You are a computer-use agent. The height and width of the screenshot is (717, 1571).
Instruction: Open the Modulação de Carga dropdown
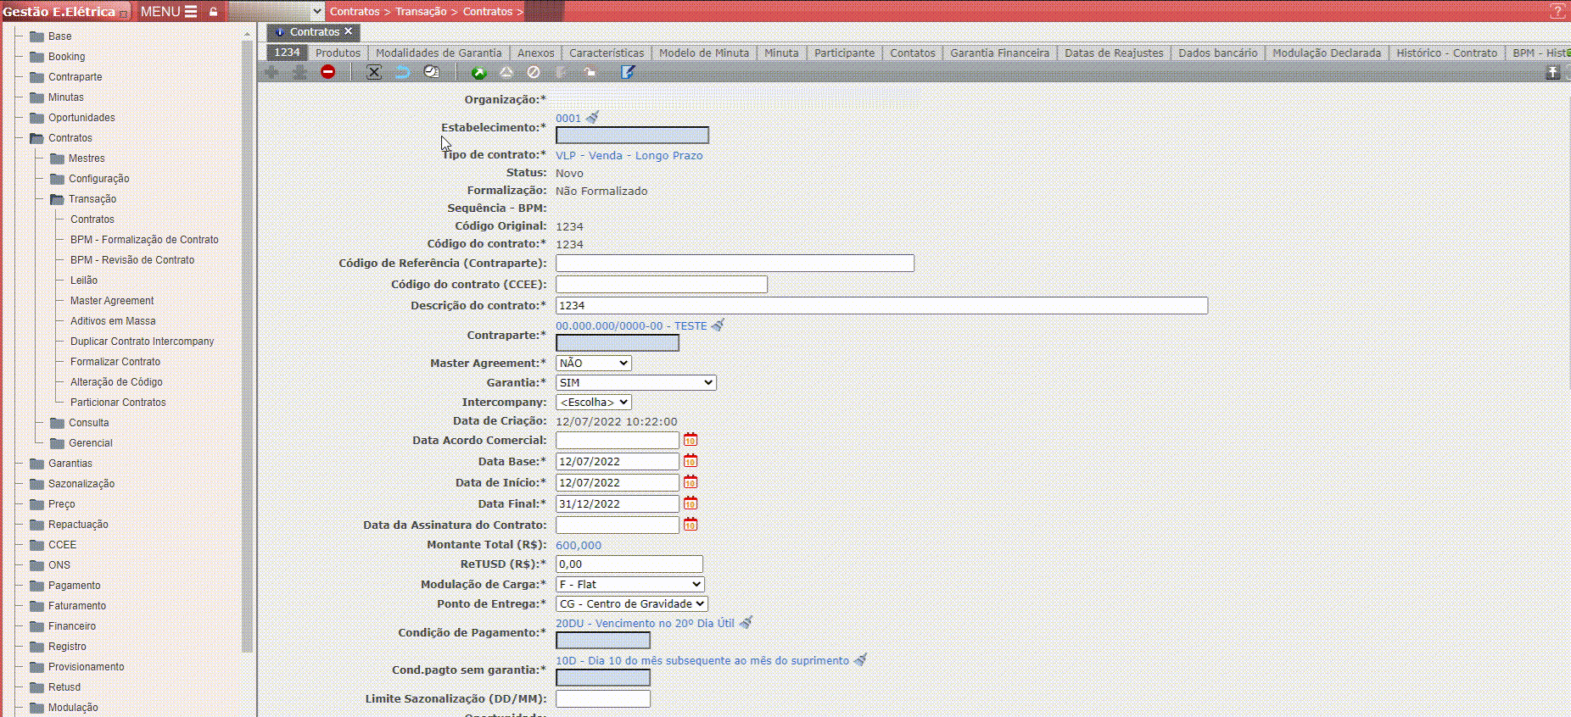629,584
